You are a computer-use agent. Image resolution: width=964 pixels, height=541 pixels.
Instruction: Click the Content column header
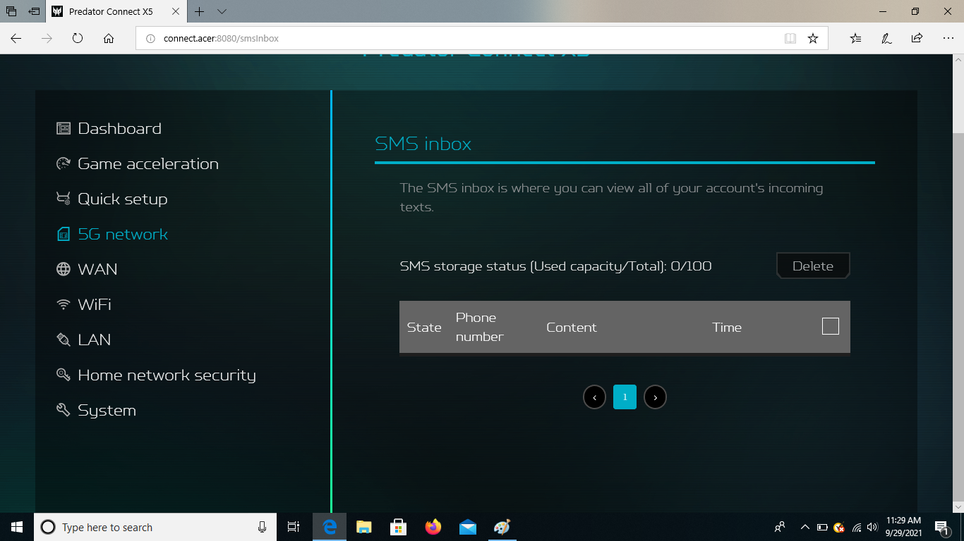click(572, 328)
